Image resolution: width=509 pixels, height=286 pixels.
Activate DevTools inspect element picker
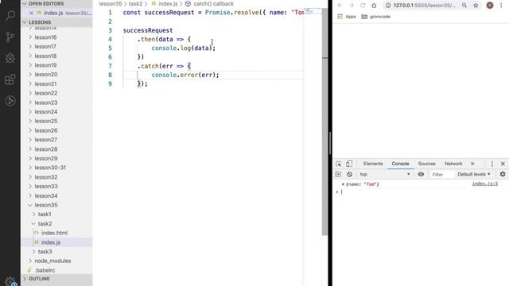tap(338, 164)
